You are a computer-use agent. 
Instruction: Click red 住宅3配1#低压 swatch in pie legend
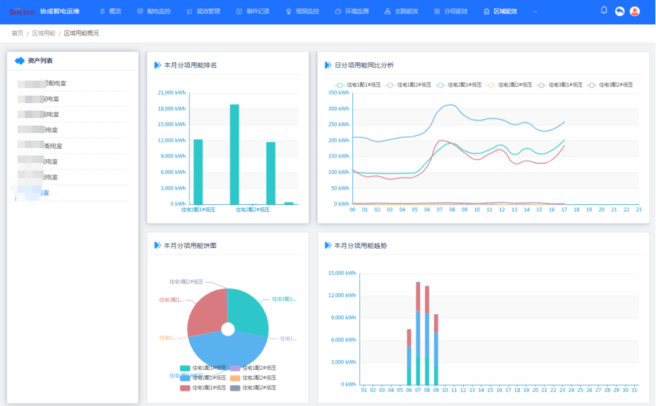pyautogui.click(x=185, y=388)
